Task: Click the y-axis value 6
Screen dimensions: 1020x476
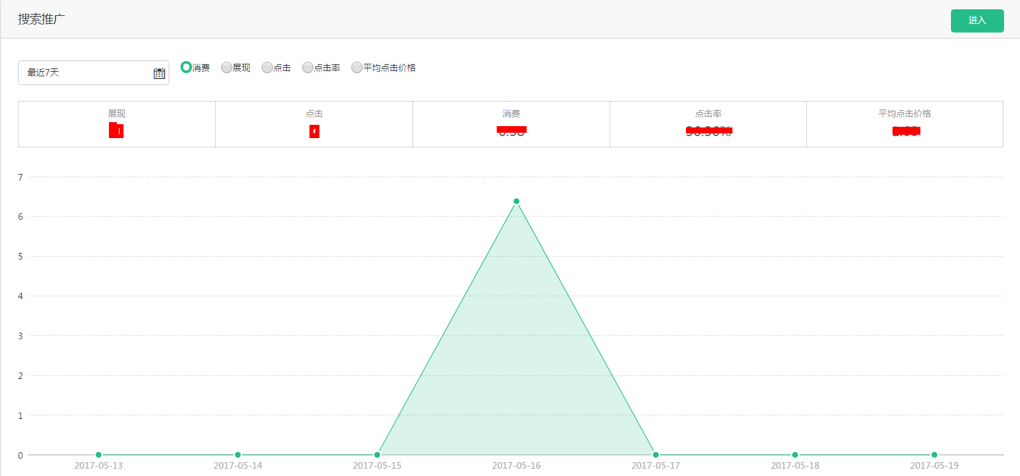Action: 21,216
